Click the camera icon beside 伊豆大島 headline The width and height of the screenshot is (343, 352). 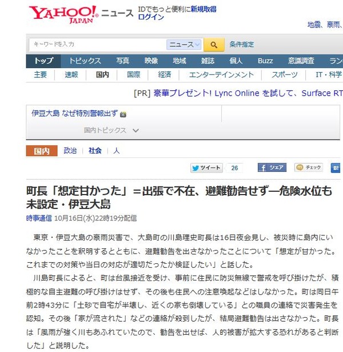(123, 114)
